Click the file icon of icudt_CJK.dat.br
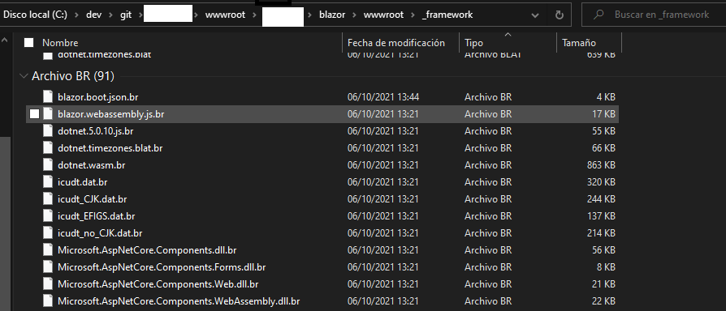This screenshot has width=726, height=311. (x=48, y=199)
